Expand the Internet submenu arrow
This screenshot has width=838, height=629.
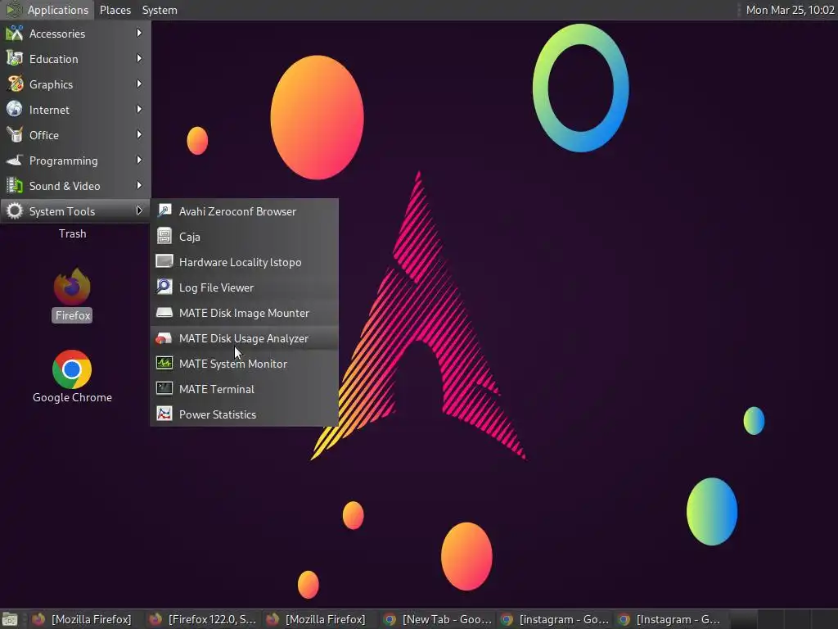139,109
